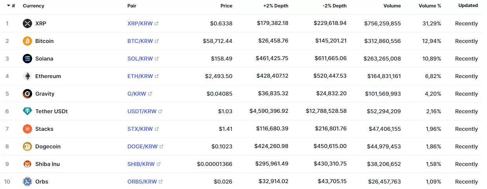The height and width of the screenshot is (189, 487).
Task: Click the Ethereum currency name
Action: point(48,76)
